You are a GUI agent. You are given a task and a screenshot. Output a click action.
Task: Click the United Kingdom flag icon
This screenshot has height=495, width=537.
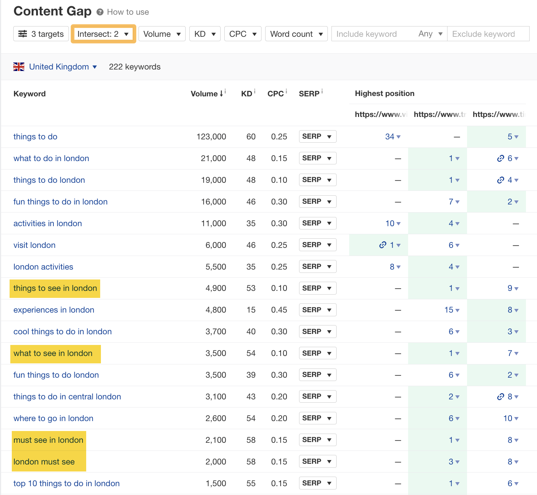[19, 67]
